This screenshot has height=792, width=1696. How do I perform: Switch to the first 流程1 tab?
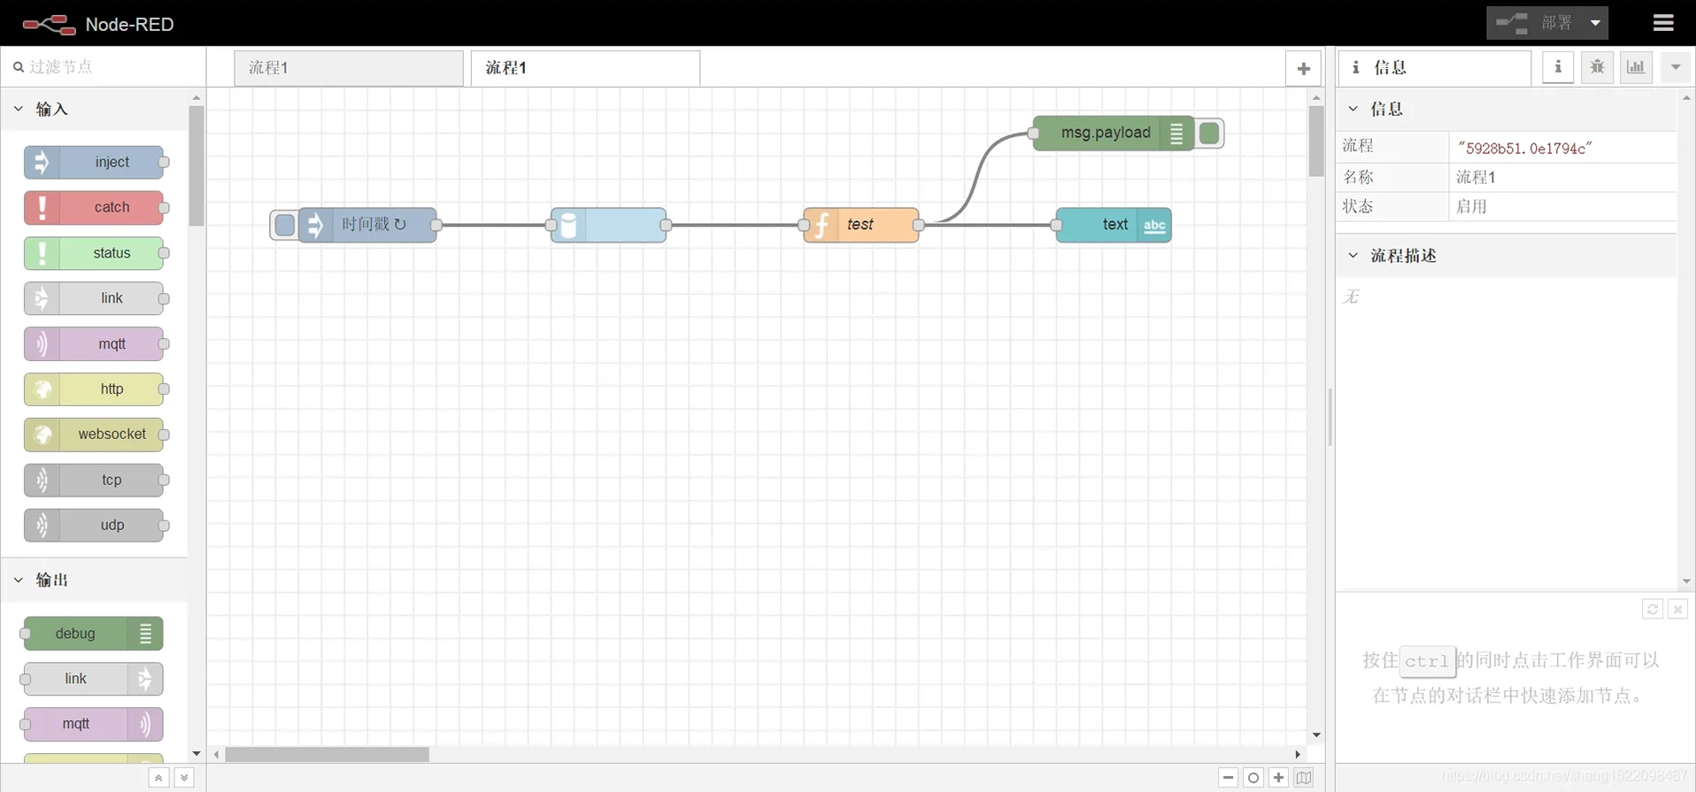coord(349,68)
